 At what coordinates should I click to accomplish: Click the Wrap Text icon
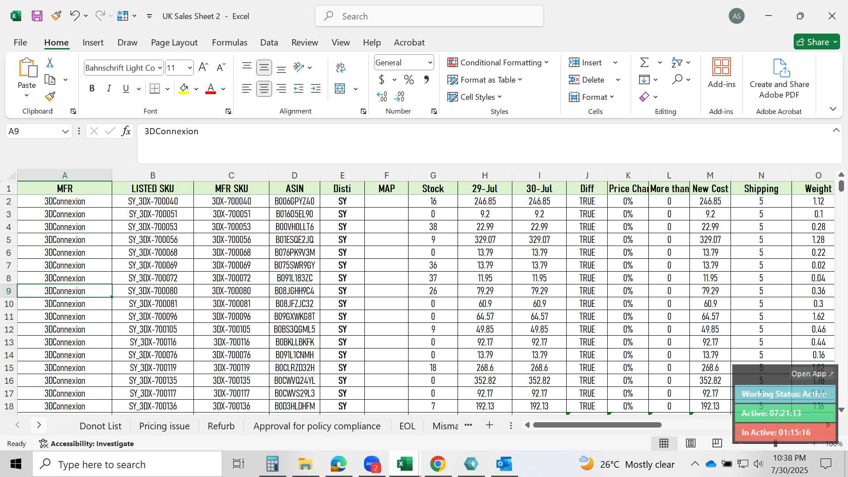click(x=340, y=67)
